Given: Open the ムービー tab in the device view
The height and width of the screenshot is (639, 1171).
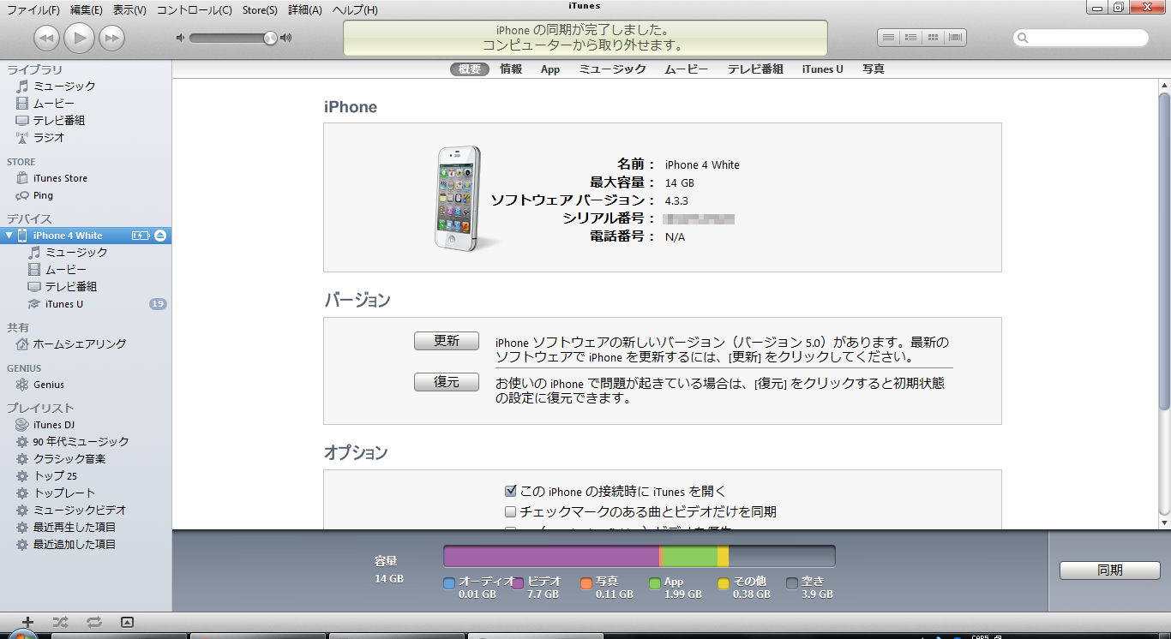Looking at the screenshot, I should coord(686,69).
